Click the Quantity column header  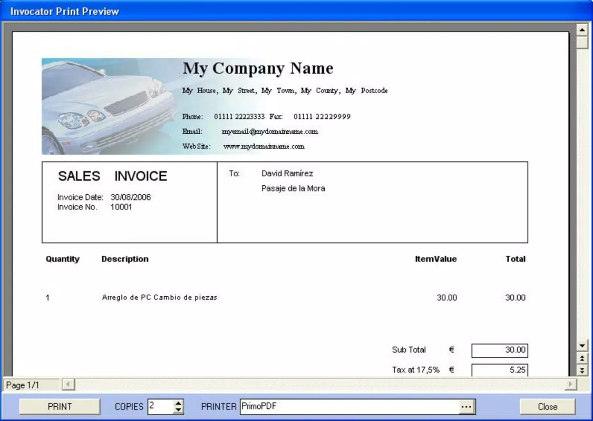[62, 259]
